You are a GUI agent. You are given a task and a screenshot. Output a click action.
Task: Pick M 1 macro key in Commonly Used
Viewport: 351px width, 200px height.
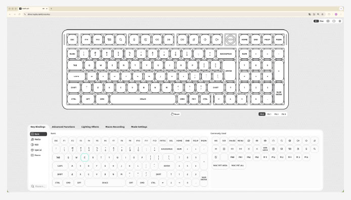coord(265,157)
